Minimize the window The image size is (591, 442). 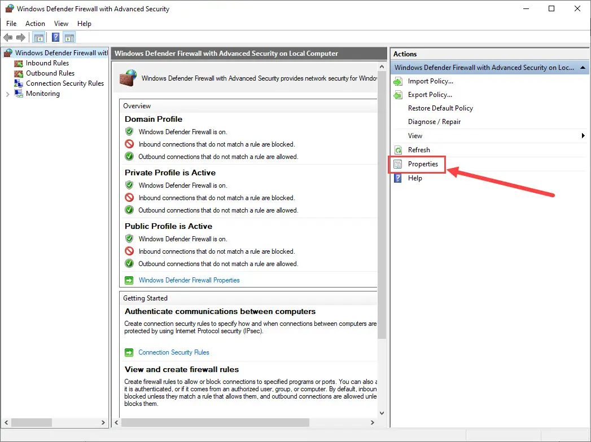tap(526, 8)
